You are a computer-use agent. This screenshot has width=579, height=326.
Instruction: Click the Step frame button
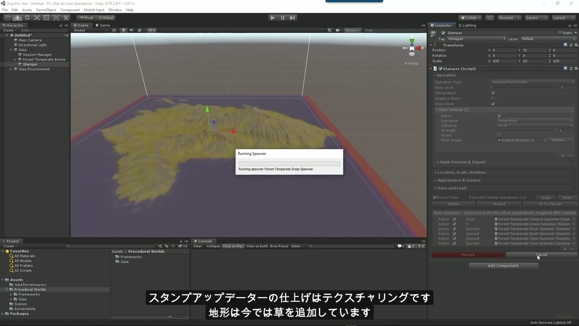coord(292,18)
